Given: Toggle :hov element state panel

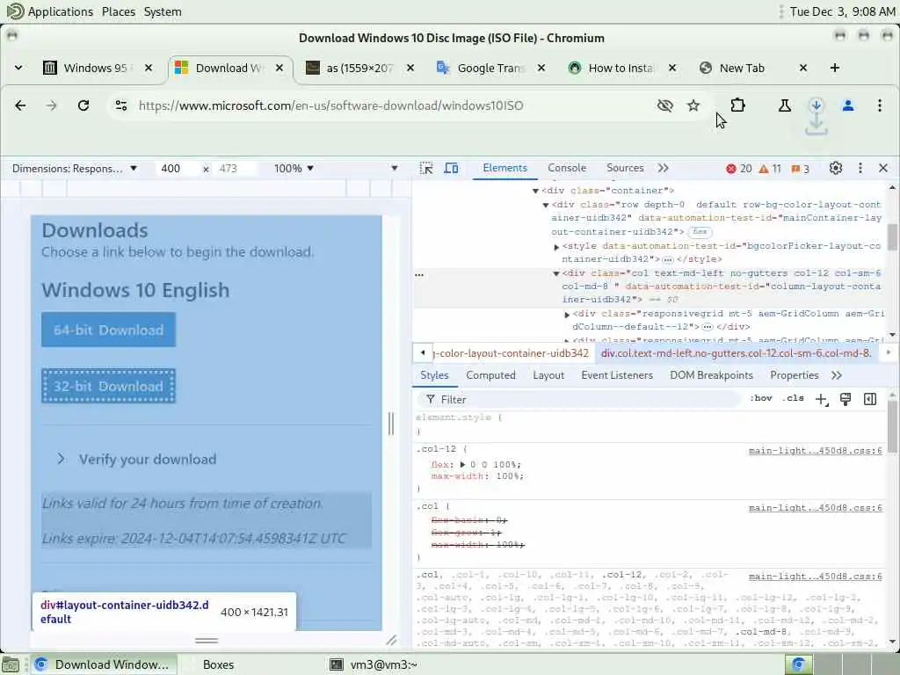Looking at the screenshot, I should click(x=761, y=398).
